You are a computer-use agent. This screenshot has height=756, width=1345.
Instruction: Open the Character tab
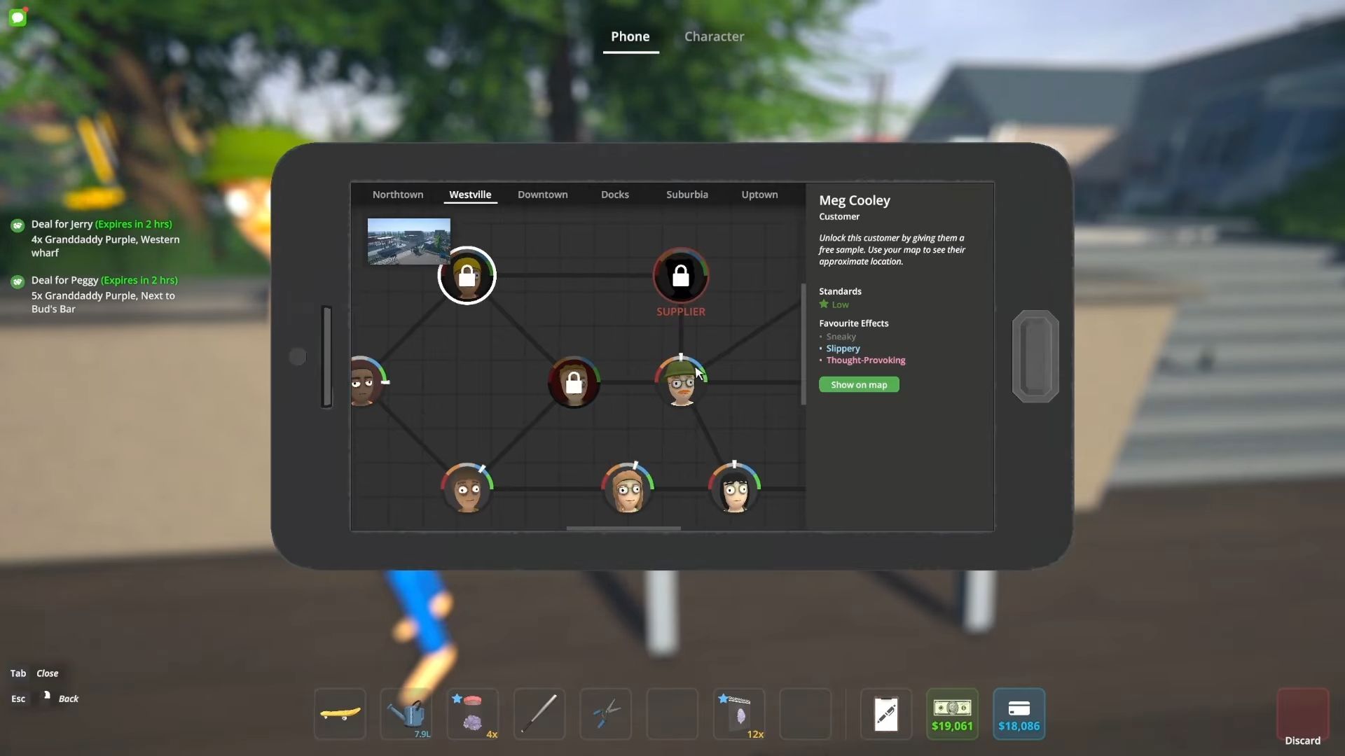[714, 36]
